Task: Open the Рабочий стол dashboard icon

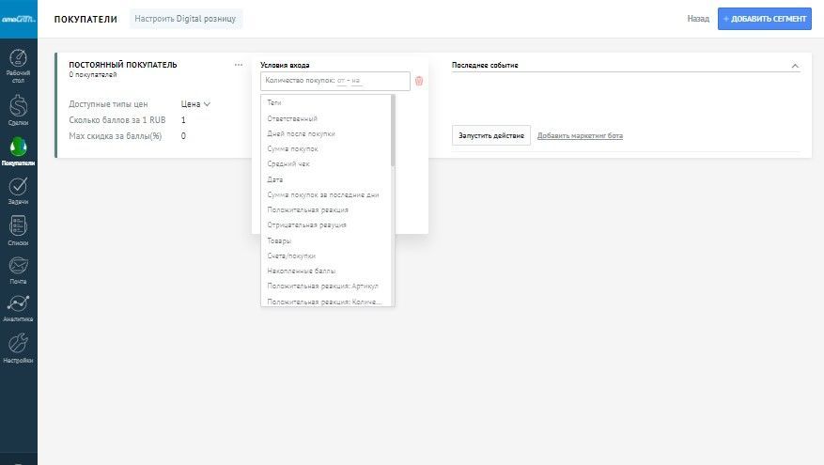Action: coord(19,66)
